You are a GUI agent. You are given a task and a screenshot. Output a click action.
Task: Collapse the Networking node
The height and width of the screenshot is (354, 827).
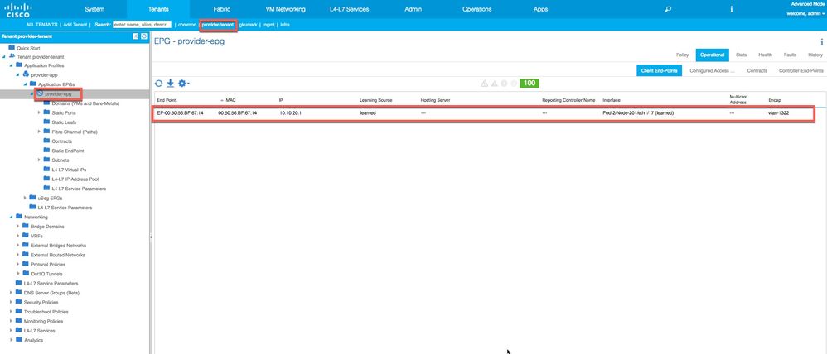[11, 217]
